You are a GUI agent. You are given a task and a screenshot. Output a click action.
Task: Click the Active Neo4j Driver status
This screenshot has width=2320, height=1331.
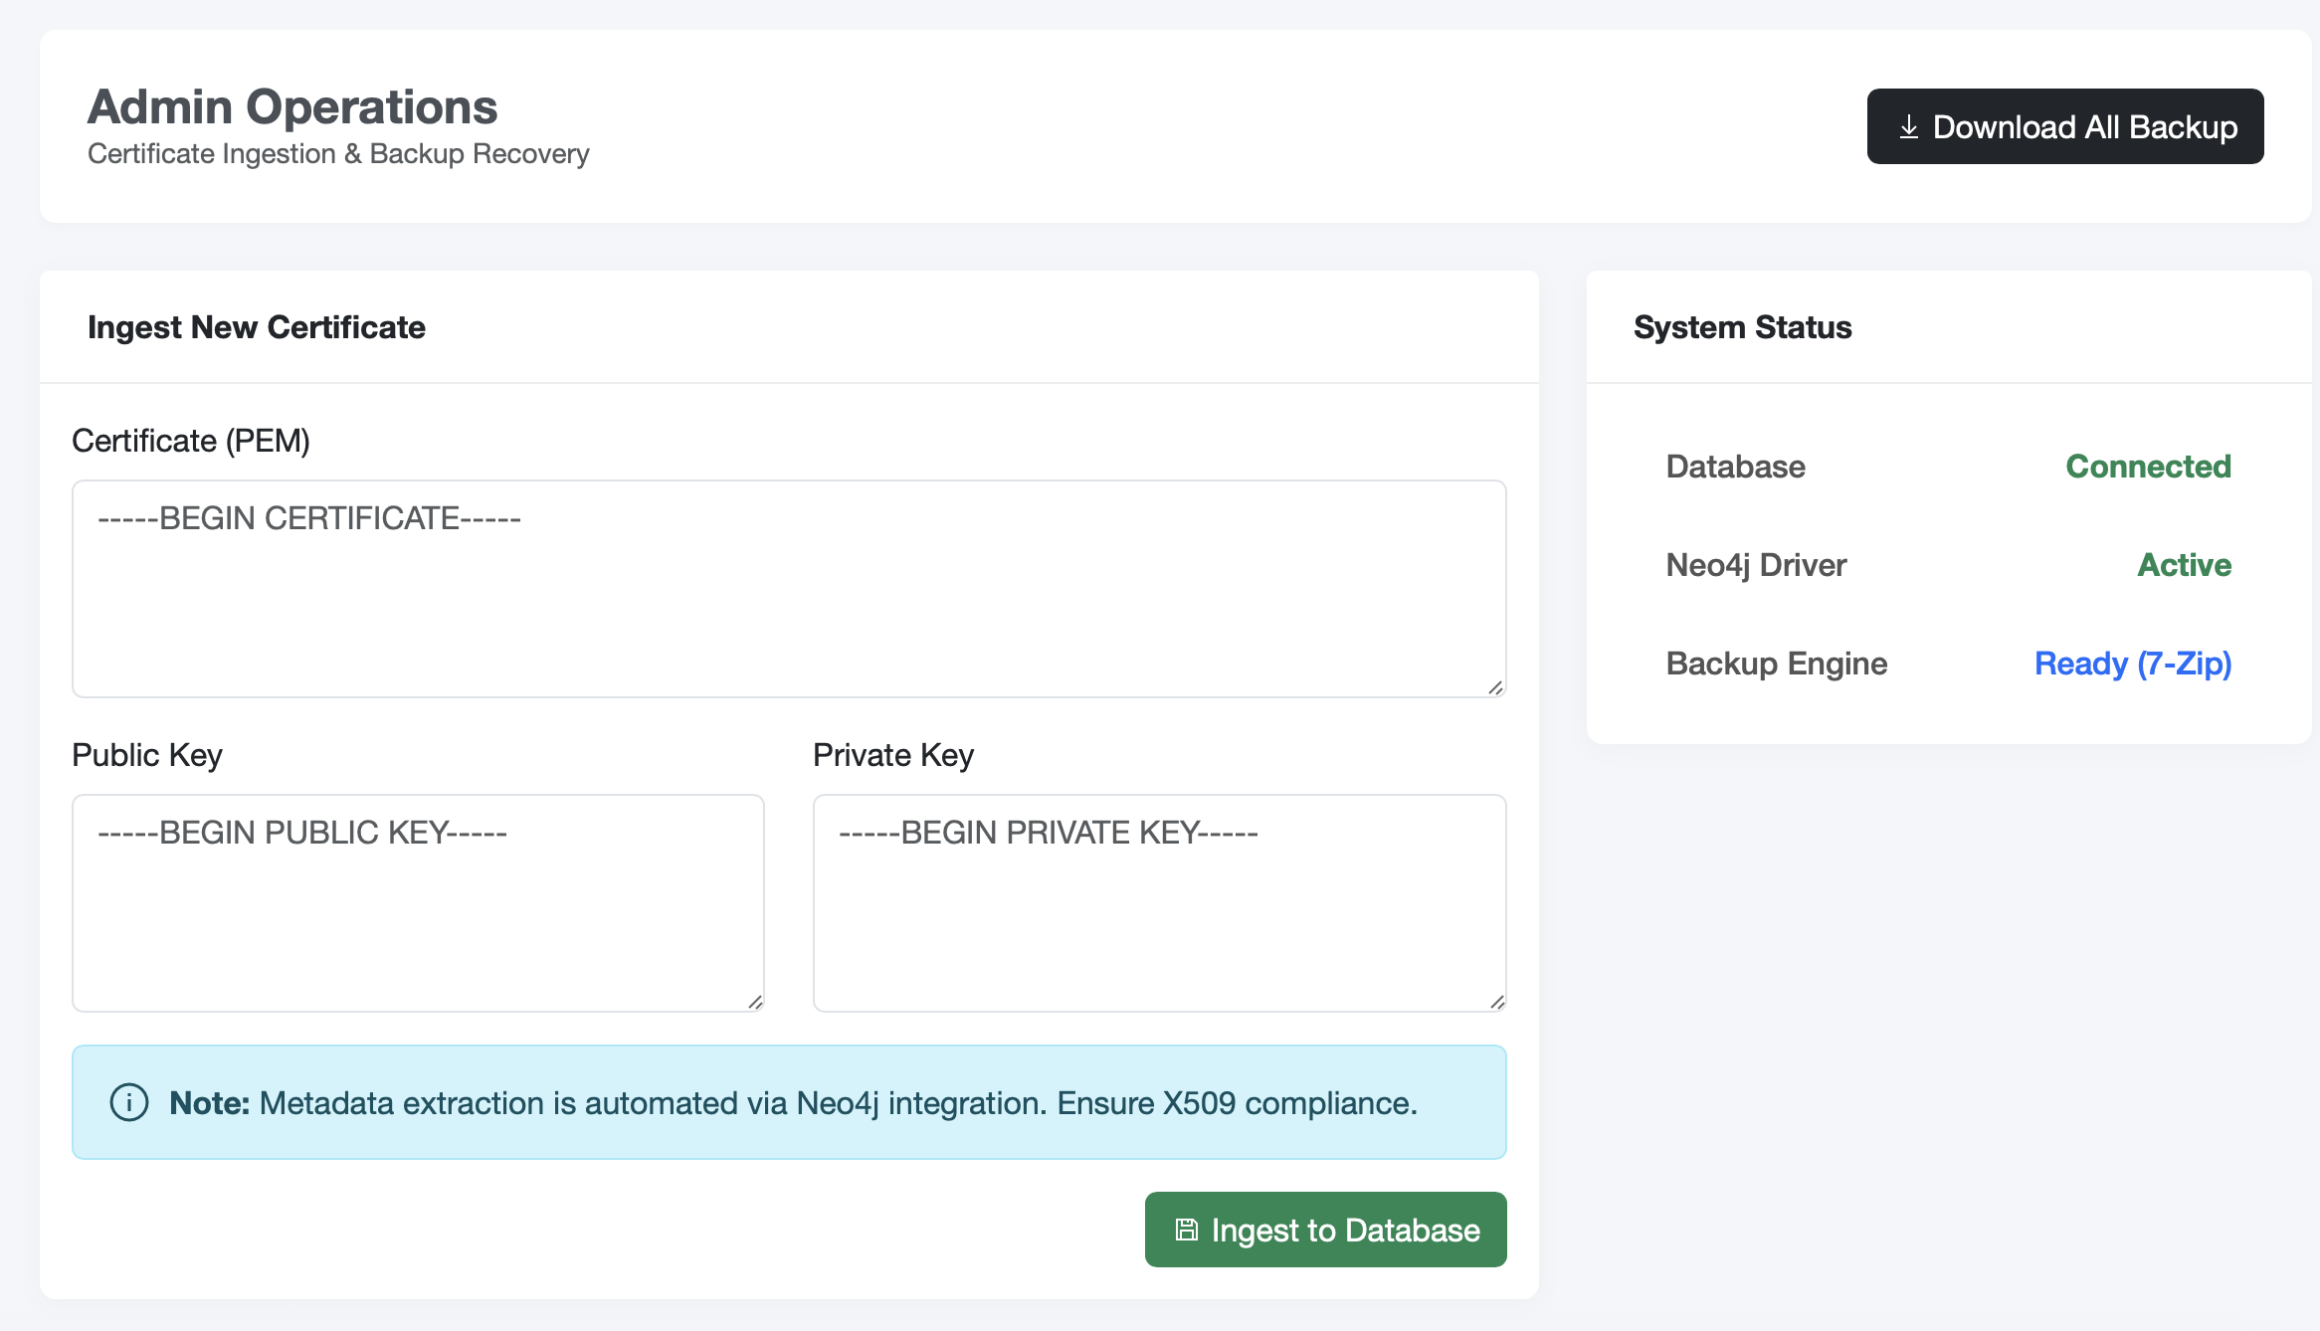(2184, 565)
